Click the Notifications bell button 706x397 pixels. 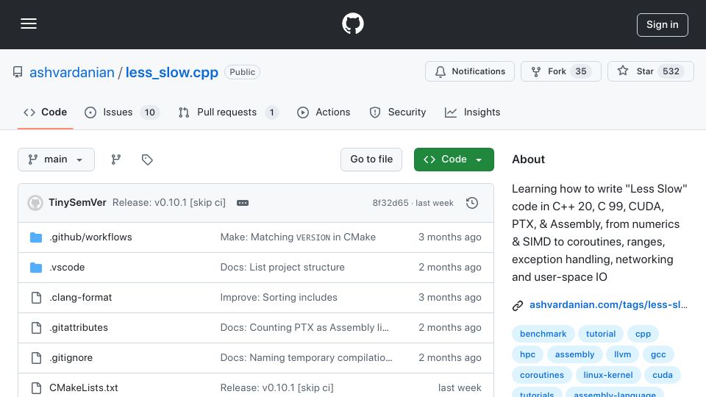click(470, 71)
